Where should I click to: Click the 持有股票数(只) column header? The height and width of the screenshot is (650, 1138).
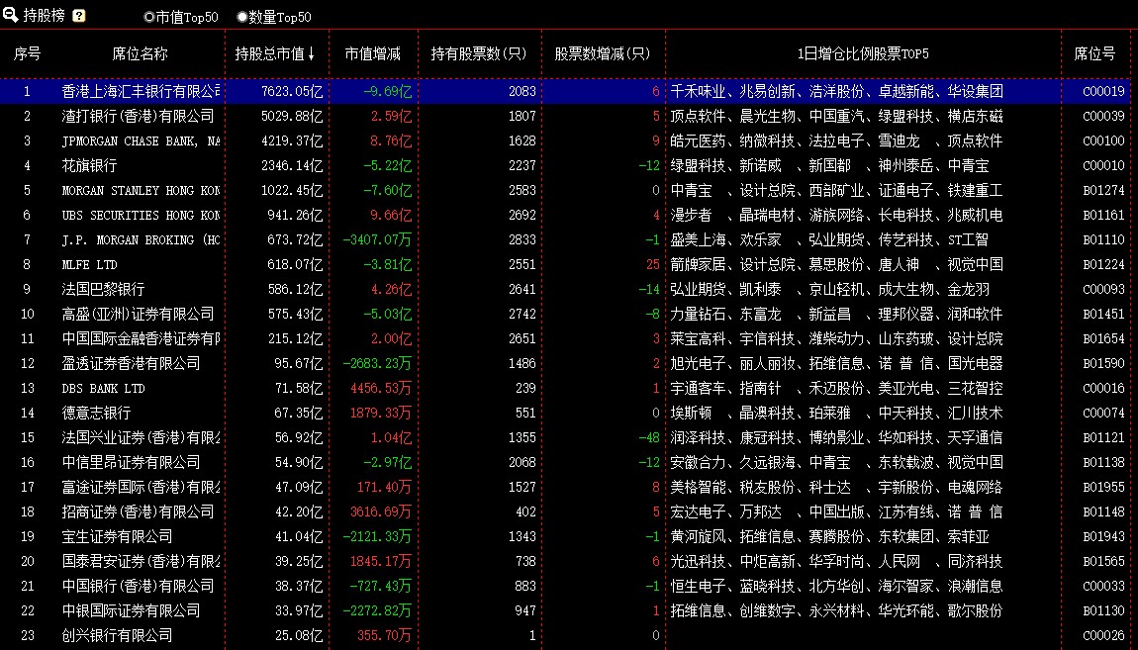479,53
